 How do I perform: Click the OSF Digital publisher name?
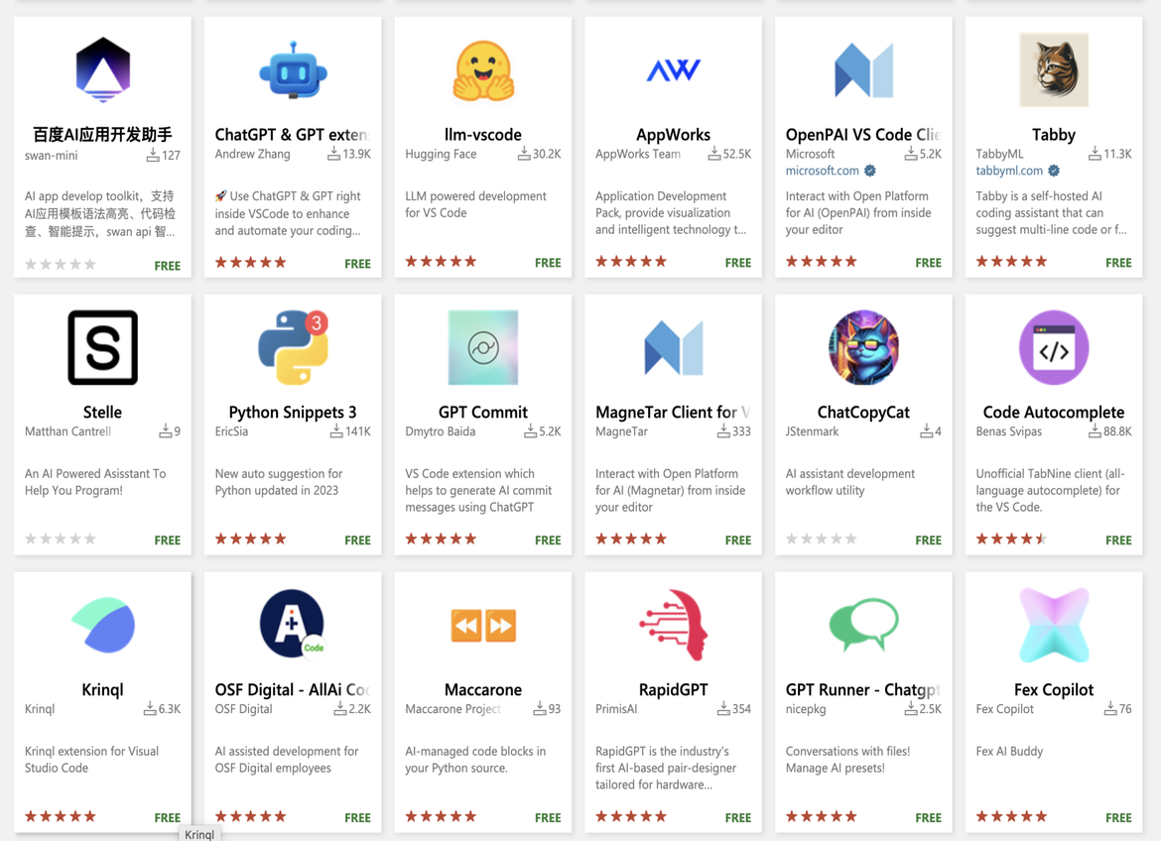click(243, 709)
